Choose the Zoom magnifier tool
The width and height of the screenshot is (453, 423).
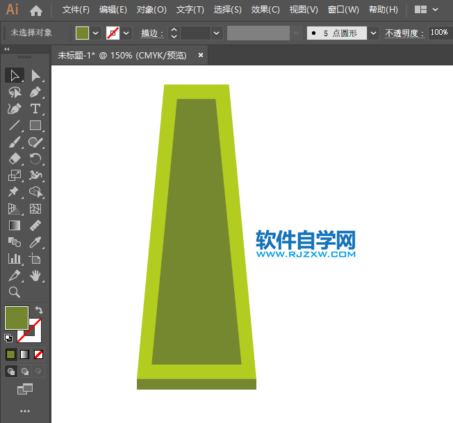(x=15, y=292)
